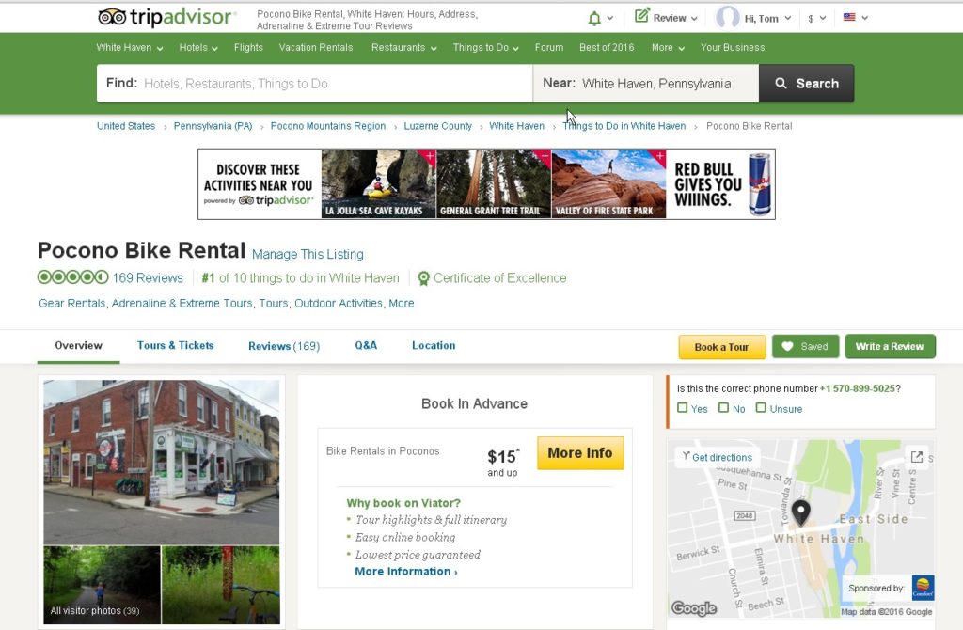Open the currency $ dropdown

[817, 19]
